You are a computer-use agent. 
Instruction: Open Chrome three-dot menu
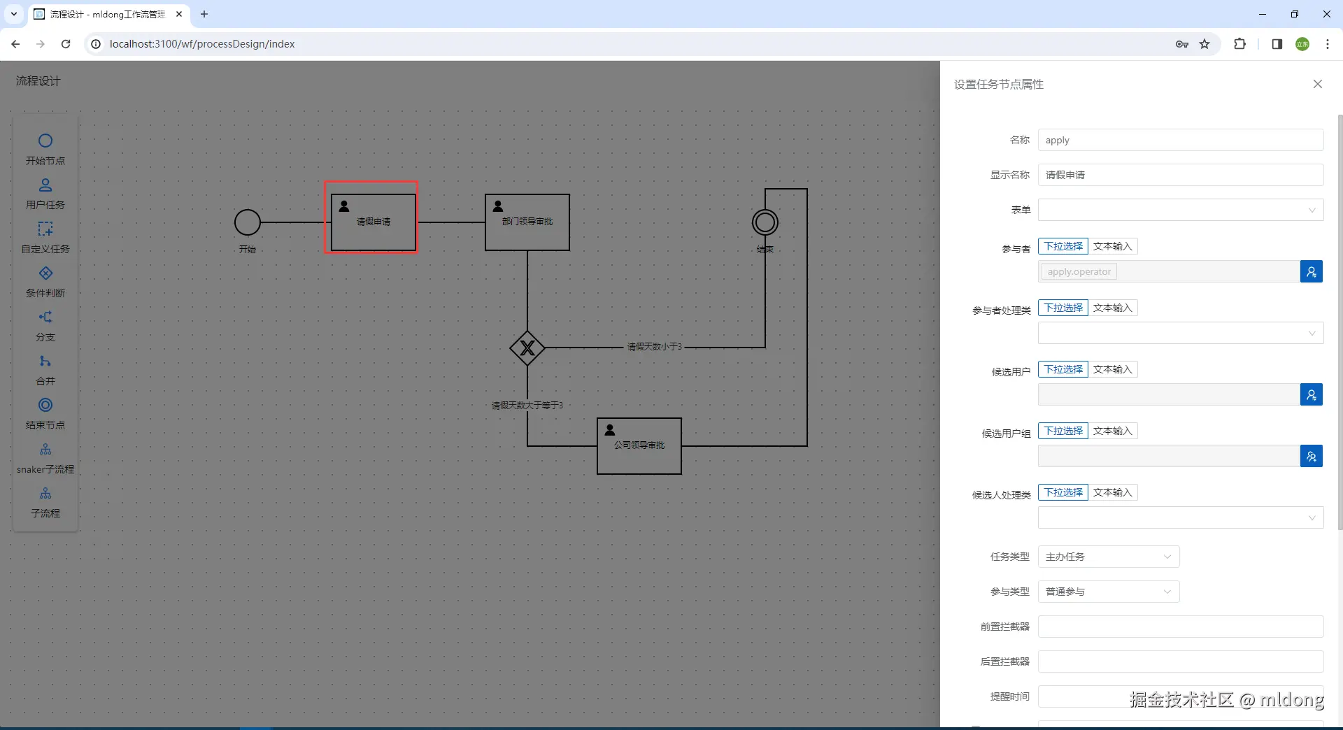1327,44
